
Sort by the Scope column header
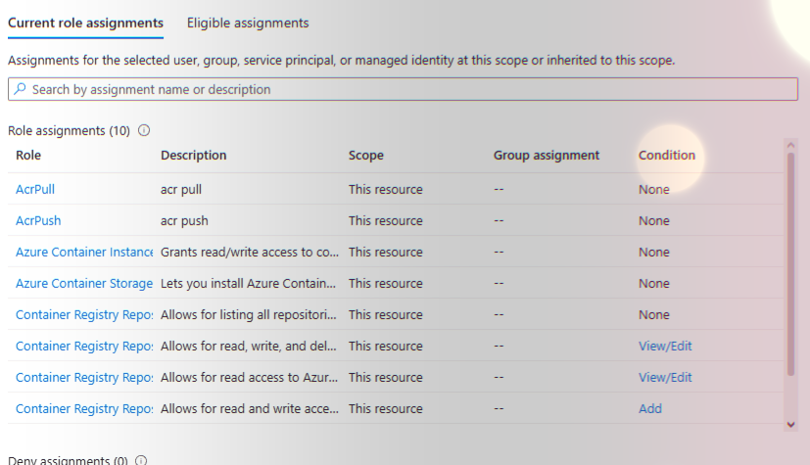pos(366,155)
